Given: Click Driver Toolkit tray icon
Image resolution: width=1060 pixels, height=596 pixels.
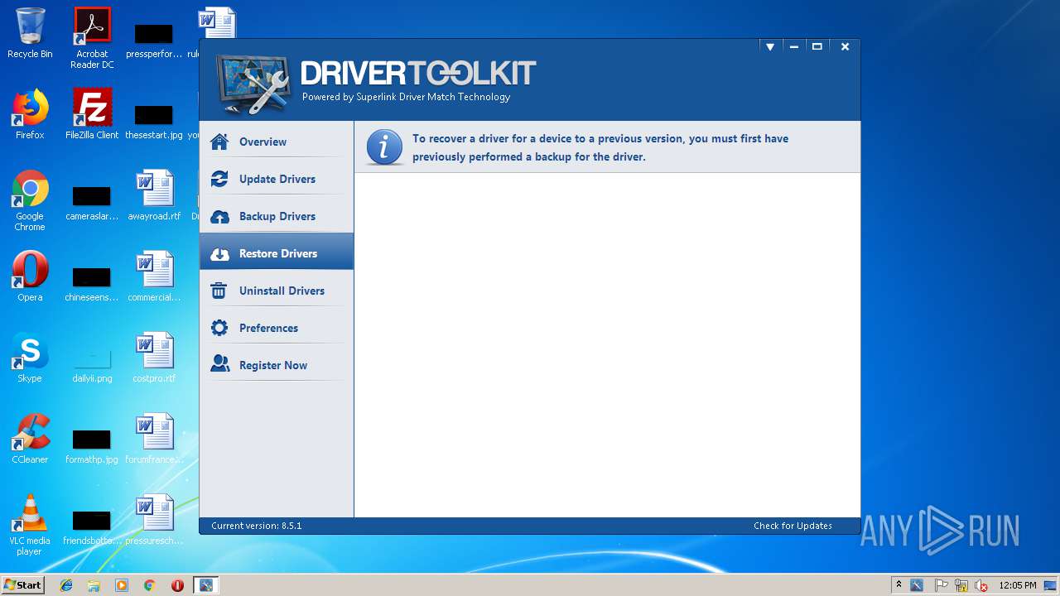Looking at the screenshot, I should (x=917, y=585).
